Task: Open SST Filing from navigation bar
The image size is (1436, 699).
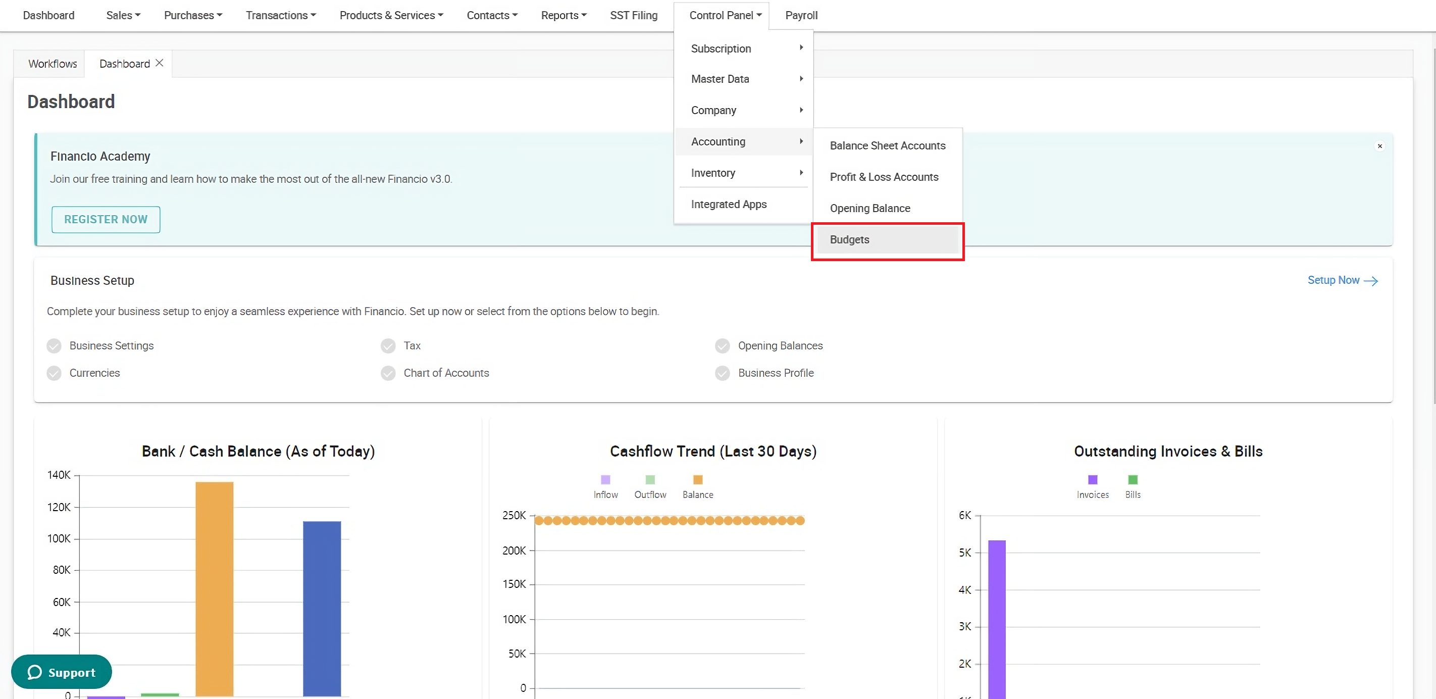Action: click(633, 15)
